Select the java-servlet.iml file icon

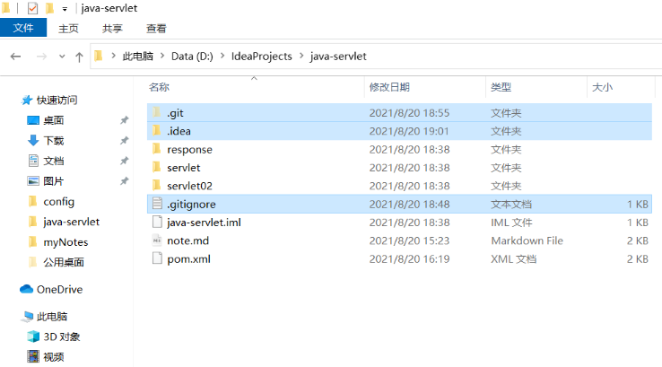click(x=157, y=222)
